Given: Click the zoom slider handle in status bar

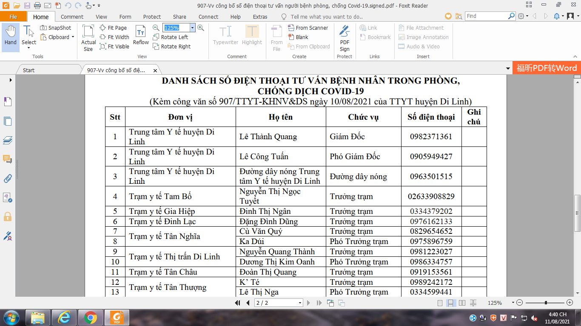Looking at the screenshot, I should tap(546, 303).
